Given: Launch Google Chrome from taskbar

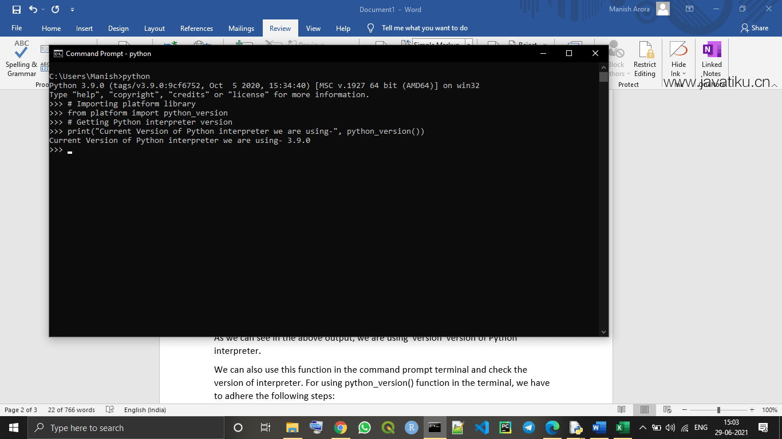Looking at the screenshot, I should point(341,428).
